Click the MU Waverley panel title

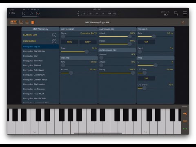pos(40,29)
